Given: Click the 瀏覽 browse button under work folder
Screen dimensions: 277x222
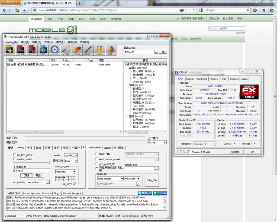Looking at the screenshot, I should click(26, 176).
